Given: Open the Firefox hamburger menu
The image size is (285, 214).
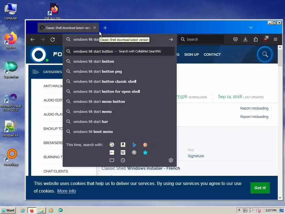Looking at the screenshot, I should coord(276,39).
